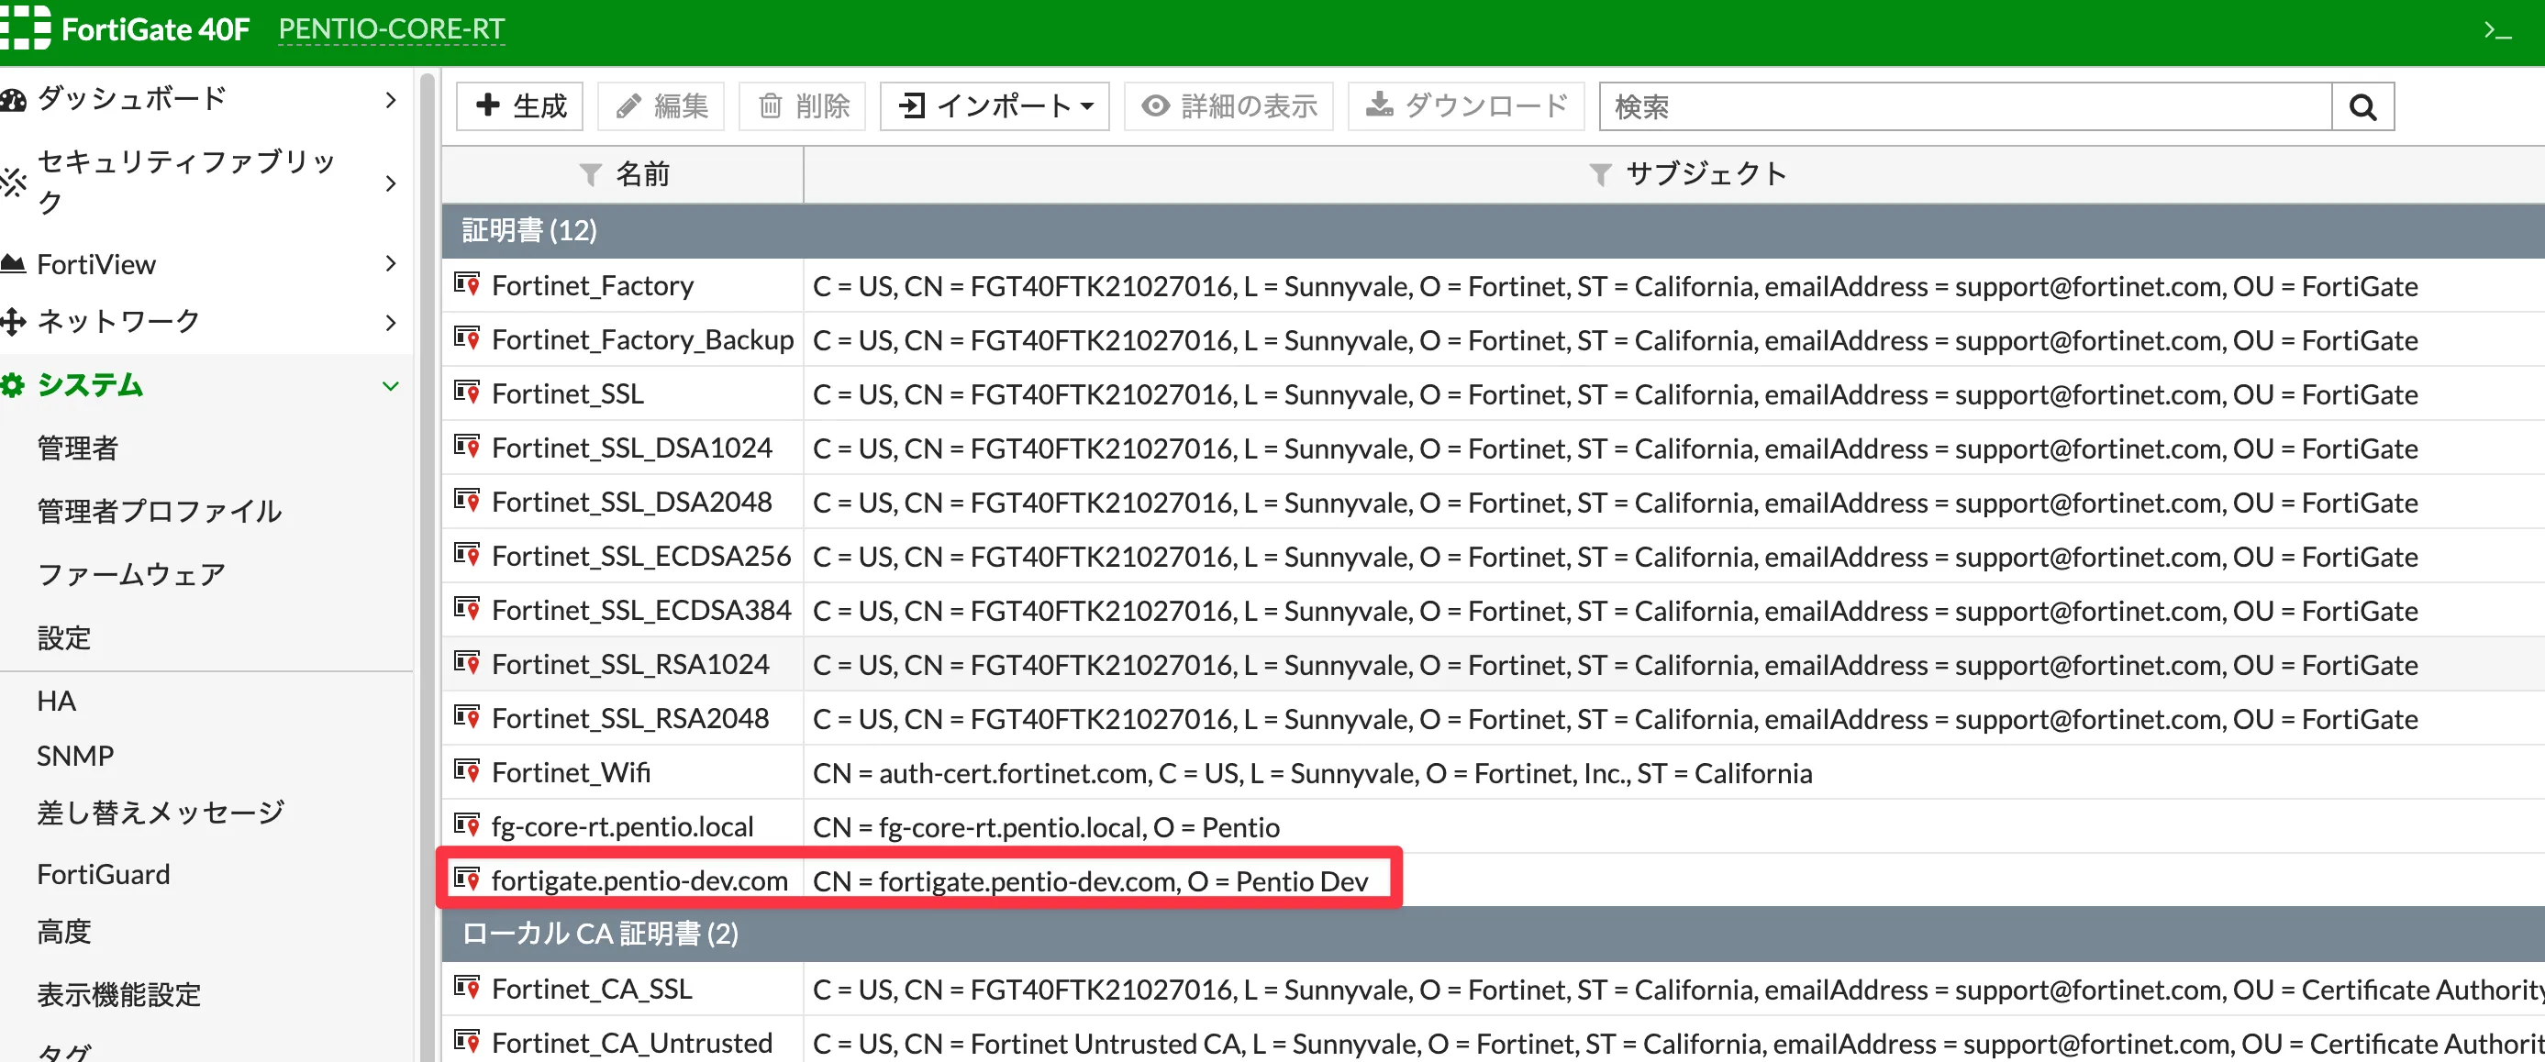Open 管理者プロファイル menu item
This screenshot has width=2545, height=1062.
click(x=160, y=511)
